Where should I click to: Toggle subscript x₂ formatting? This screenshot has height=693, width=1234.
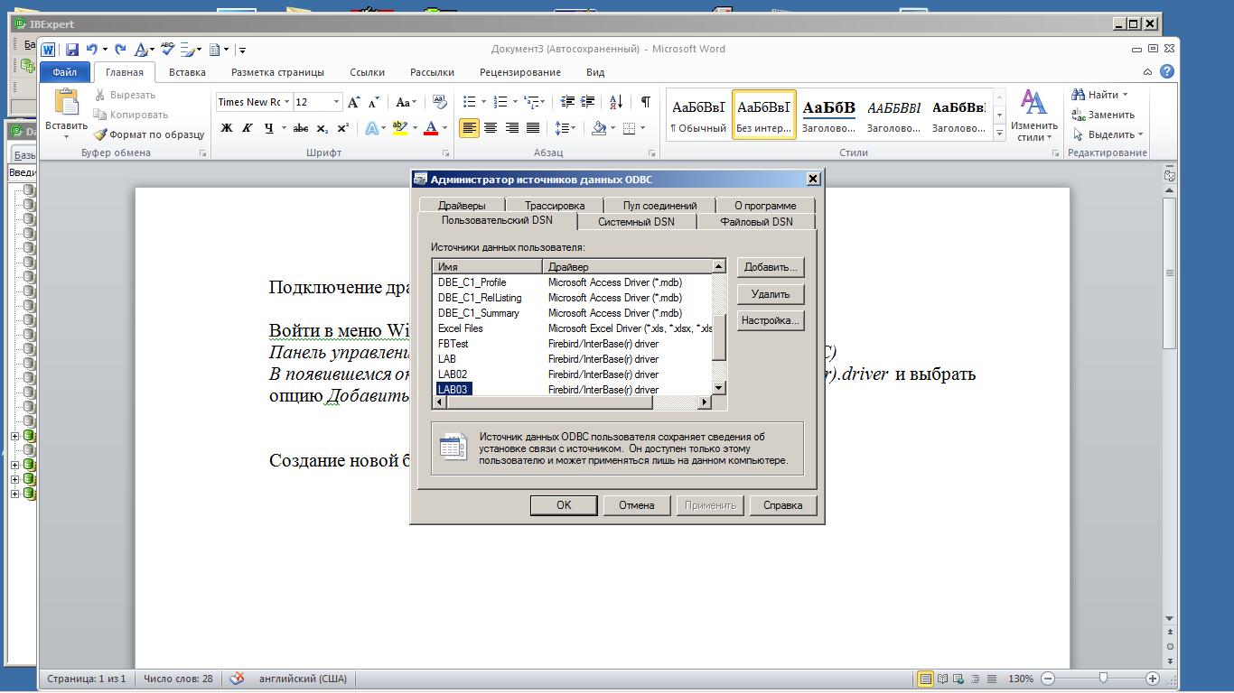pos(323,128)
